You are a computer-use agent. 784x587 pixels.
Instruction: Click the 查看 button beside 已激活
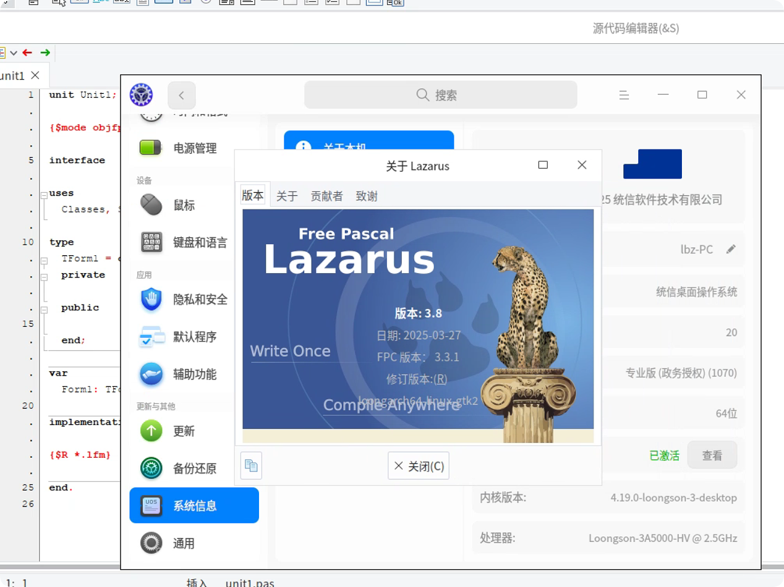[712, 455]
